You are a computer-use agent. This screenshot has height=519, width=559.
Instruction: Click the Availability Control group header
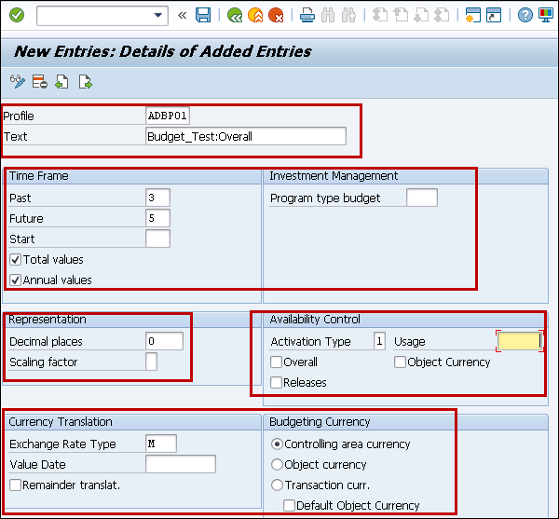coord(315,319)
